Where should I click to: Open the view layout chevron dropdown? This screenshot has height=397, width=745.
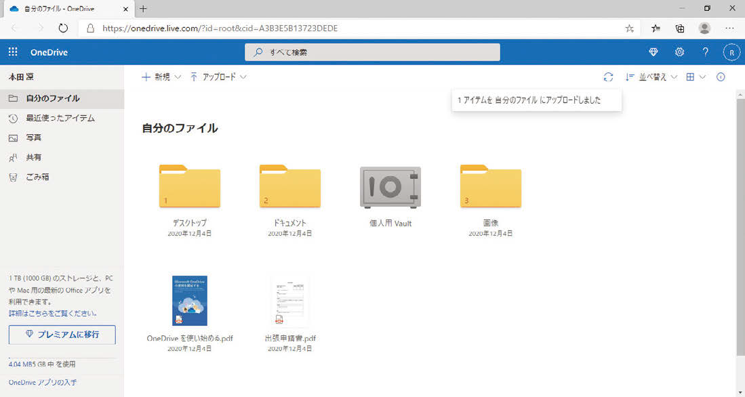click(702, 77)
